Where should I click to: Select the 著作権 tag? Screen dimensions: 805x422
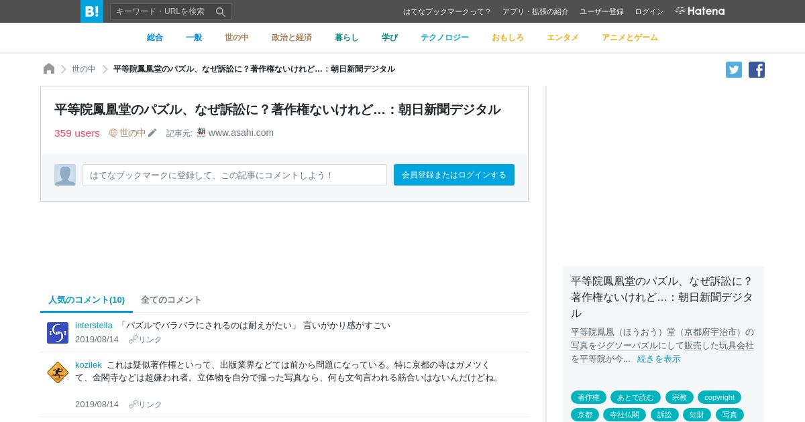(x=588, y=397)
